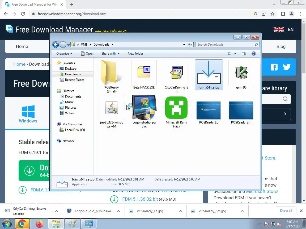Open Chrome's three-dot menu
The image size is (306, 229).
pyautogui.click(x=300, y=14)
